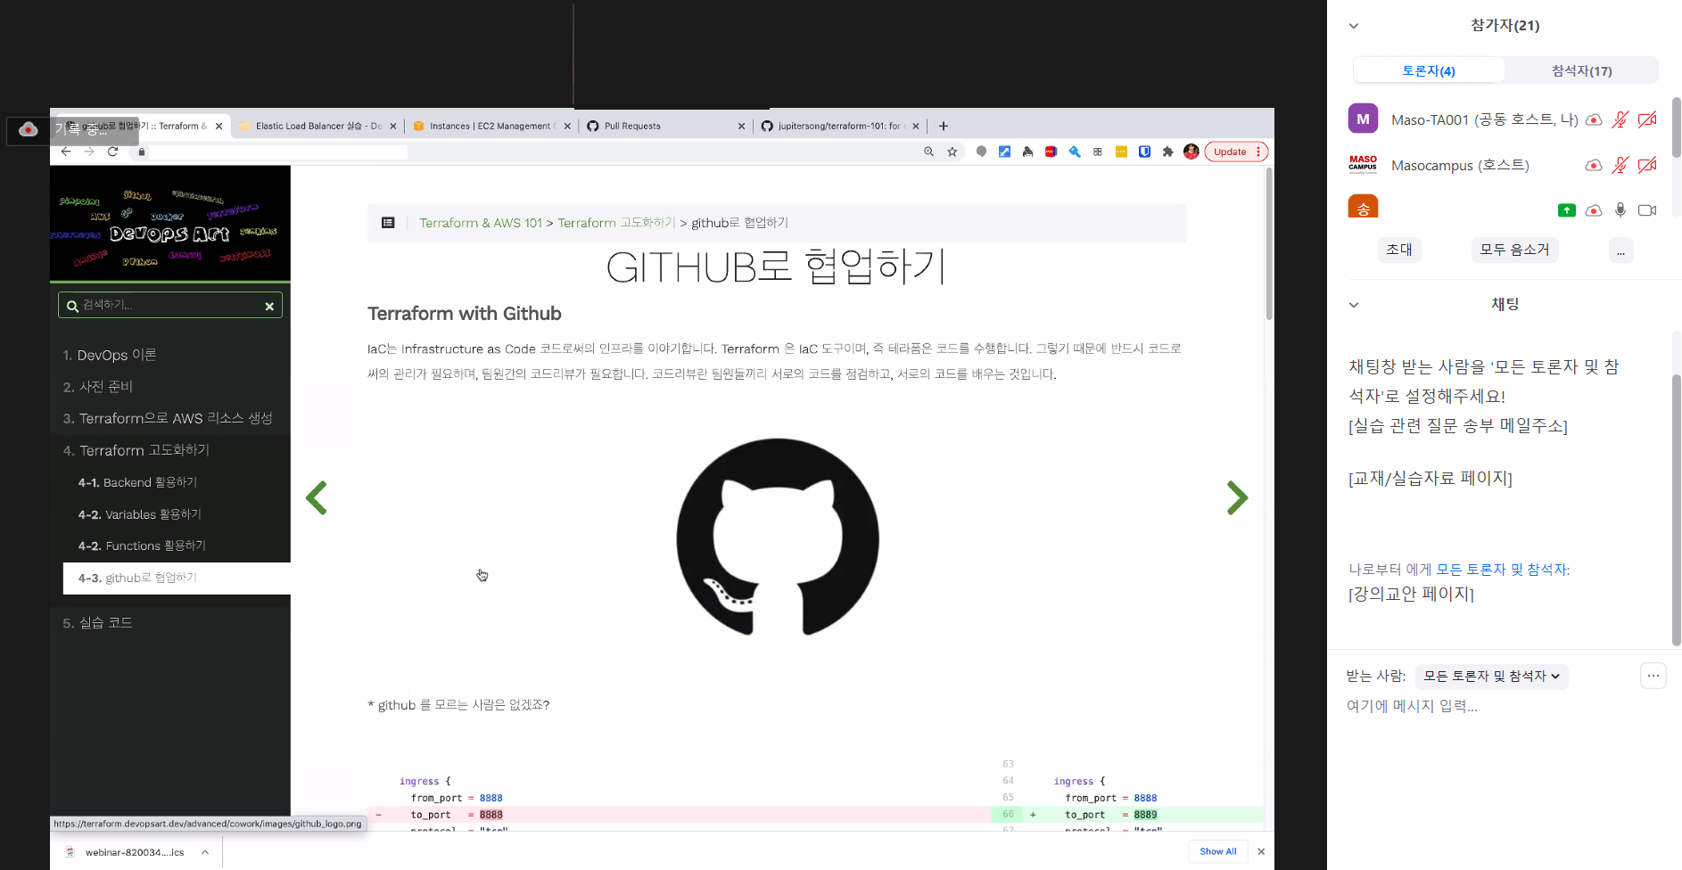The height and width of the screenshot is (870, 1682).
Task: Toggle camera for Masocampus host
Action: coord(1647,165)
